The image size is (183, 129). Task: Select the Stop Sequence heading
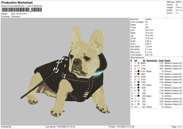pyautogui.click(x=137, y=57)
